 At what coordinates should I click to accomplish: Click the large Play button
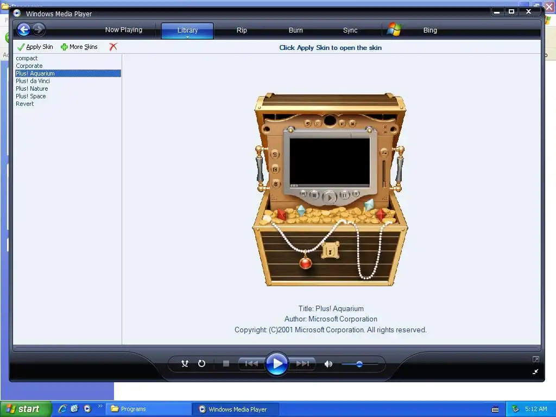[276, 363]
